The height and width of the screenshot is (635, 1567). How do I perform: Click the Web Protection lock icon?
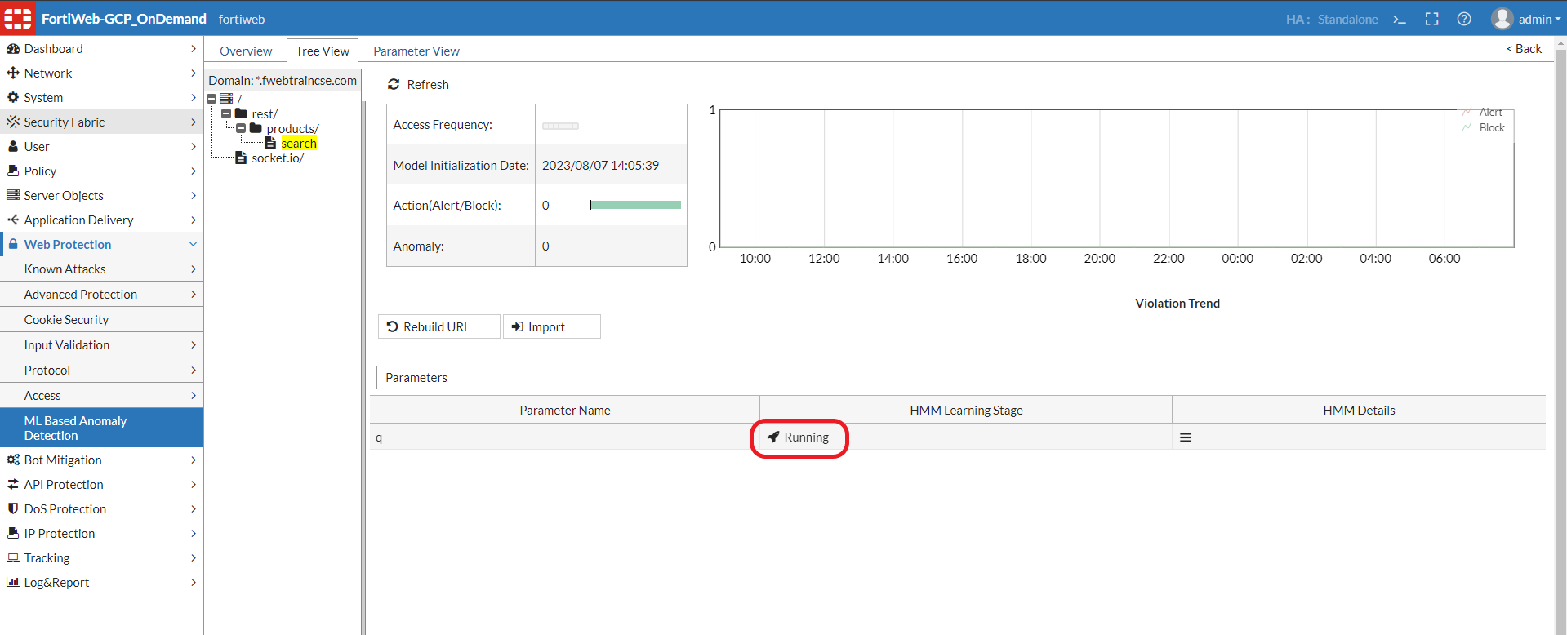13,244
